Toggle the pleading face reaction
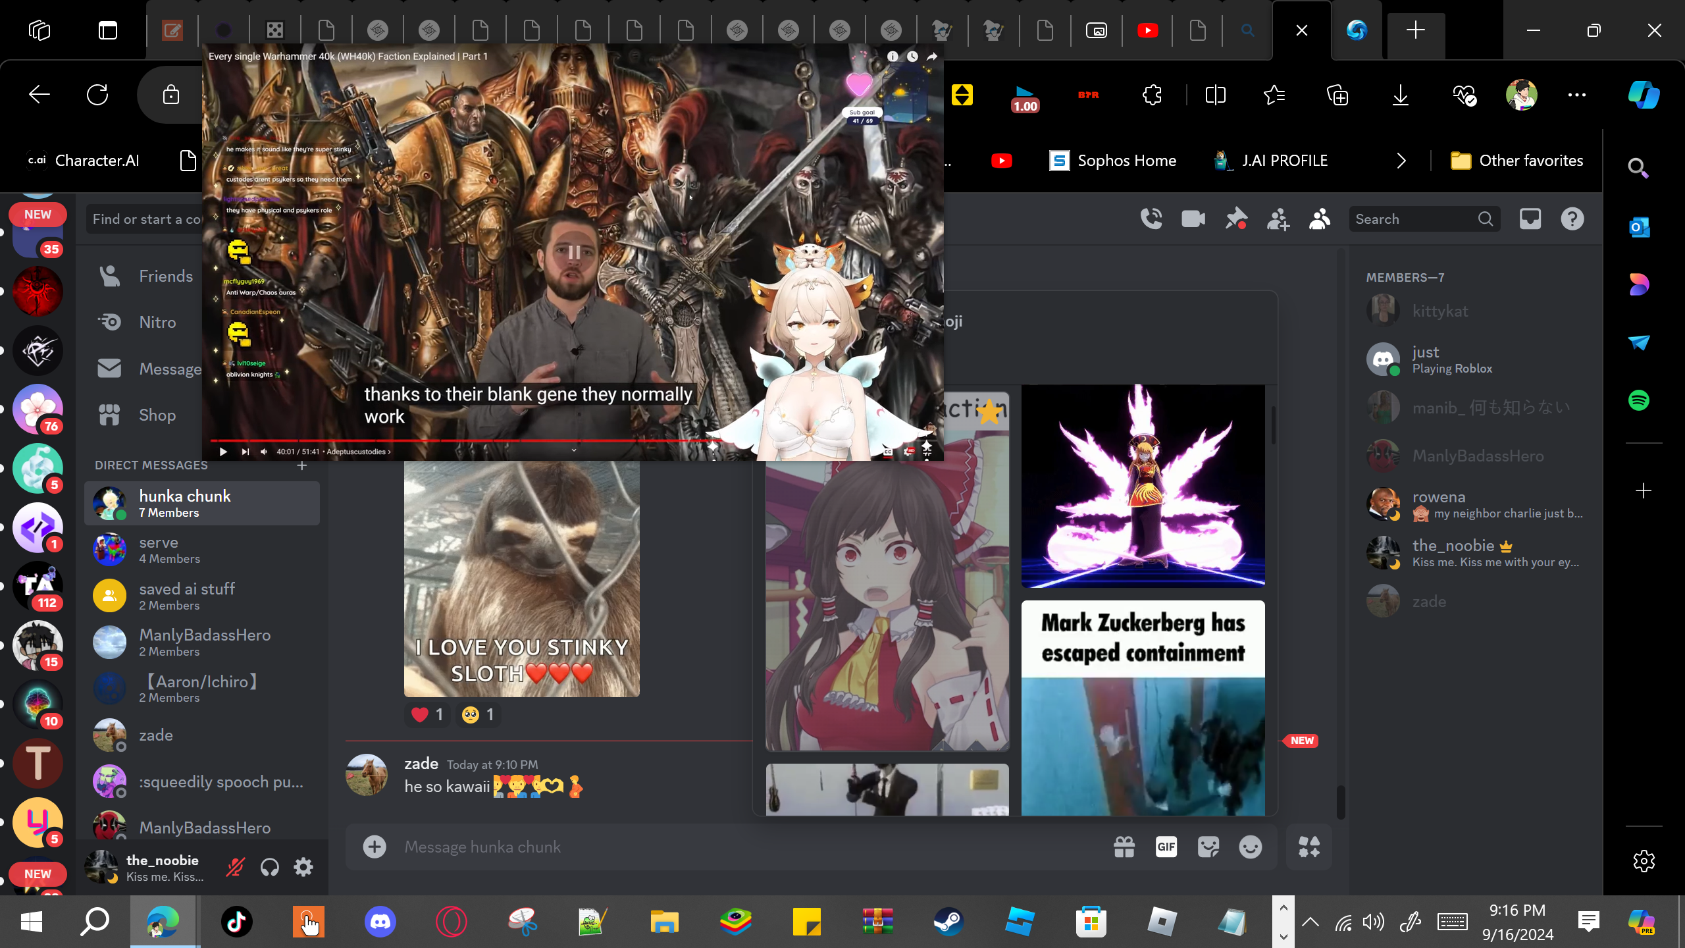Viewport: 1685px width, 948px height. (x=478, y=715)
